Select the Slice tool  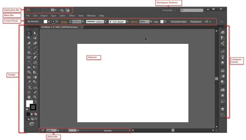(35, 92)
